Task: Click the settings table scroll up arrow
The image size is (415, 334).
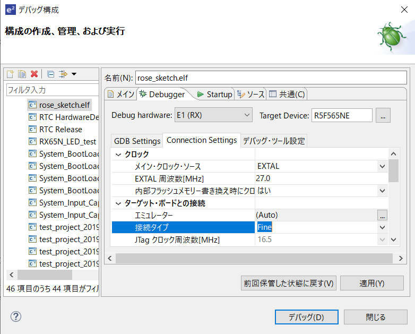Action: coord(394,154)
